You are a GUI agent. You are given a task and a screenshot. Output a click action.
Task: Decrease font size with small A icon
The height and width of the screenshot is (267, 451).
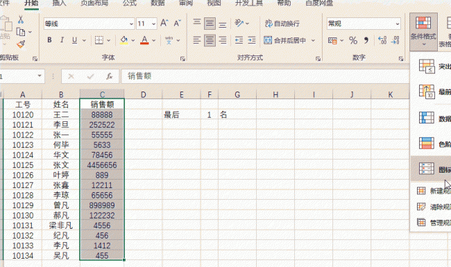[178, 23]
